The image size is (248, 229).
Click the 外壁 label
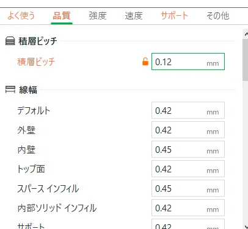click(x=26, y=130)
